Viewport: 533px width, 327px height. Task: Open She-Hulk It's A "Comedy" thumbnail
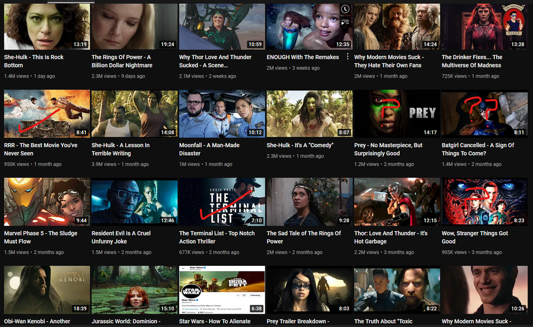[310, 114]
